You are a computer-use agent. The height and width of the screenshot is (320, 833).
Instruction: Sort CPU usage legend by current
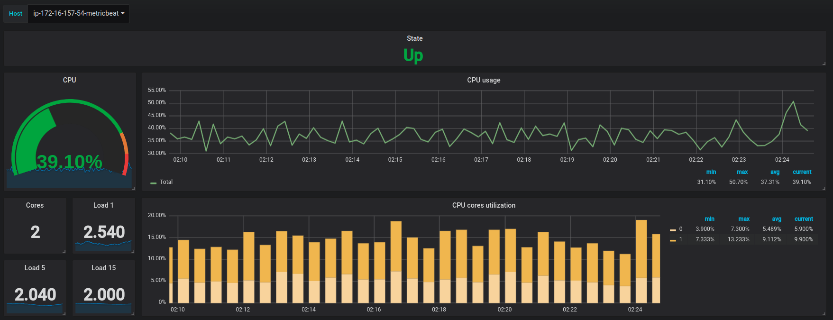(x=802, y=172)
